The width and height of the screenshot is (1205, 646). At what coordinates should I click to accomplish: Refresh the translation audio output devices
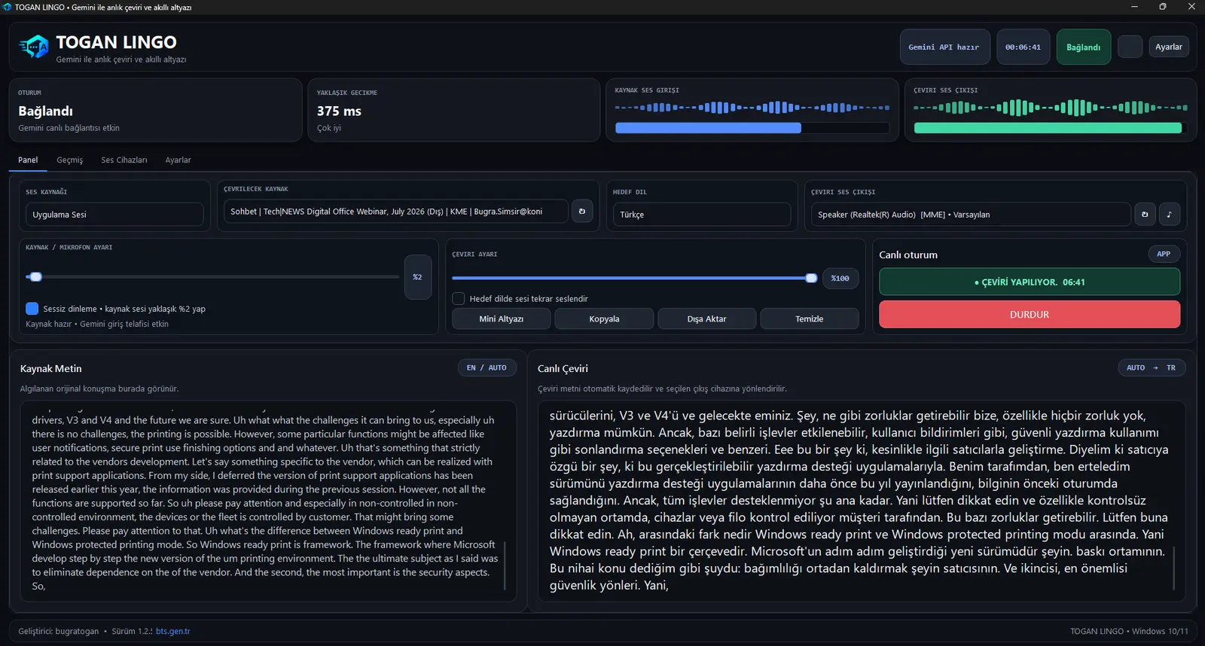point(1145,215)
